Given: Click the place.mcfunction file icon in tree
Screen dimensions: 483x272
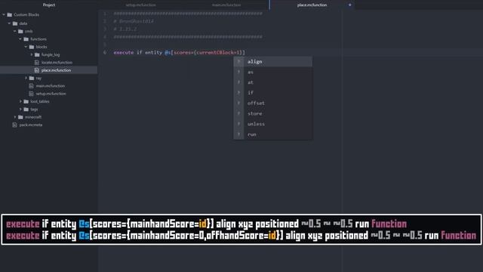Looking at the screenshot, I should (x=37, y=70).
